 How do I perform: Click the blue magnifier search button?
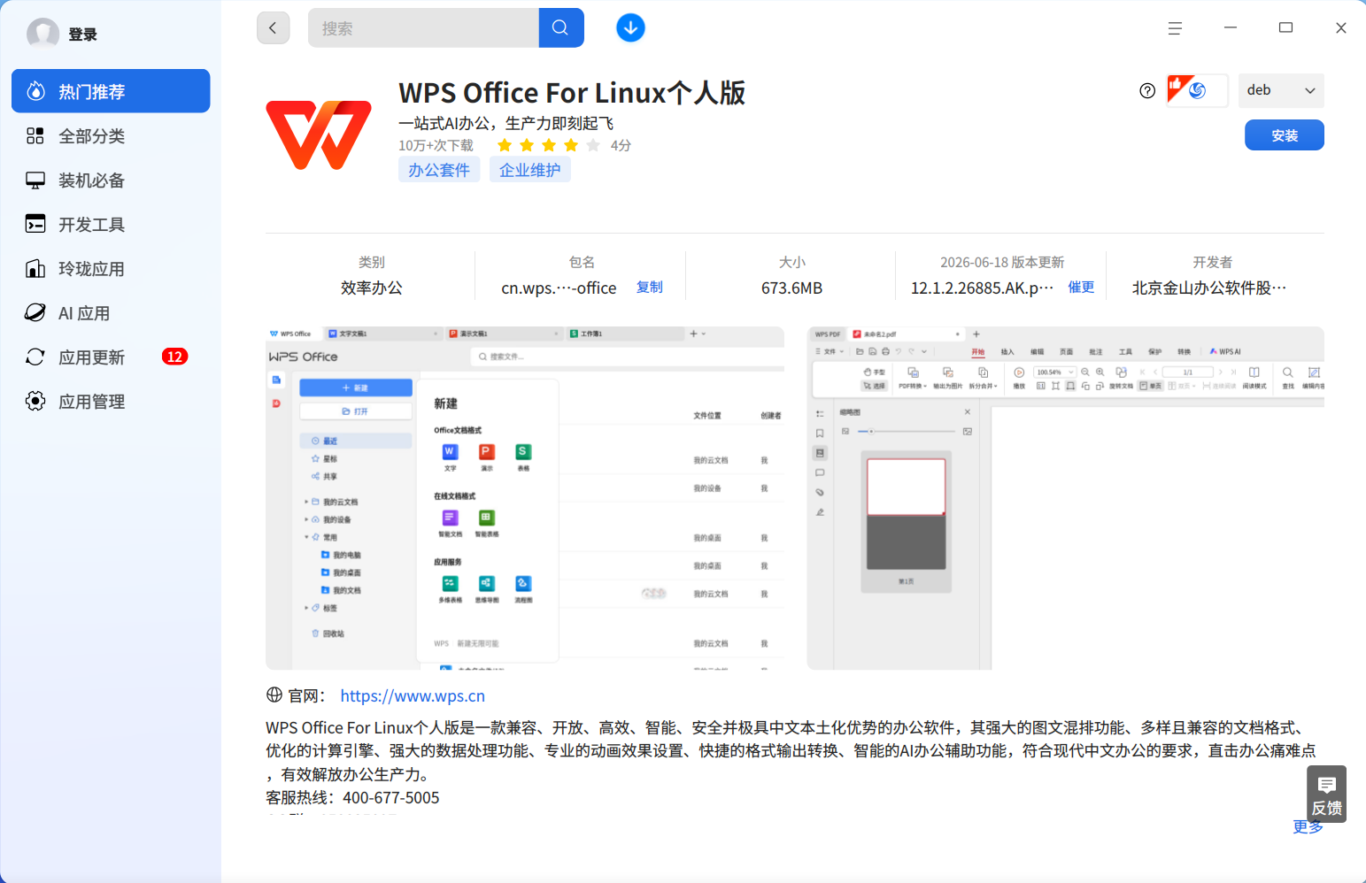pyautogui.click(x=560, y=27)
